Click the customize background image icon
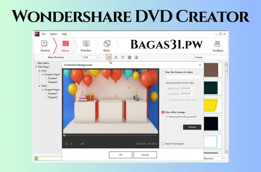The height and width of the screenshot is (172, 261). (x=109, y=57)
